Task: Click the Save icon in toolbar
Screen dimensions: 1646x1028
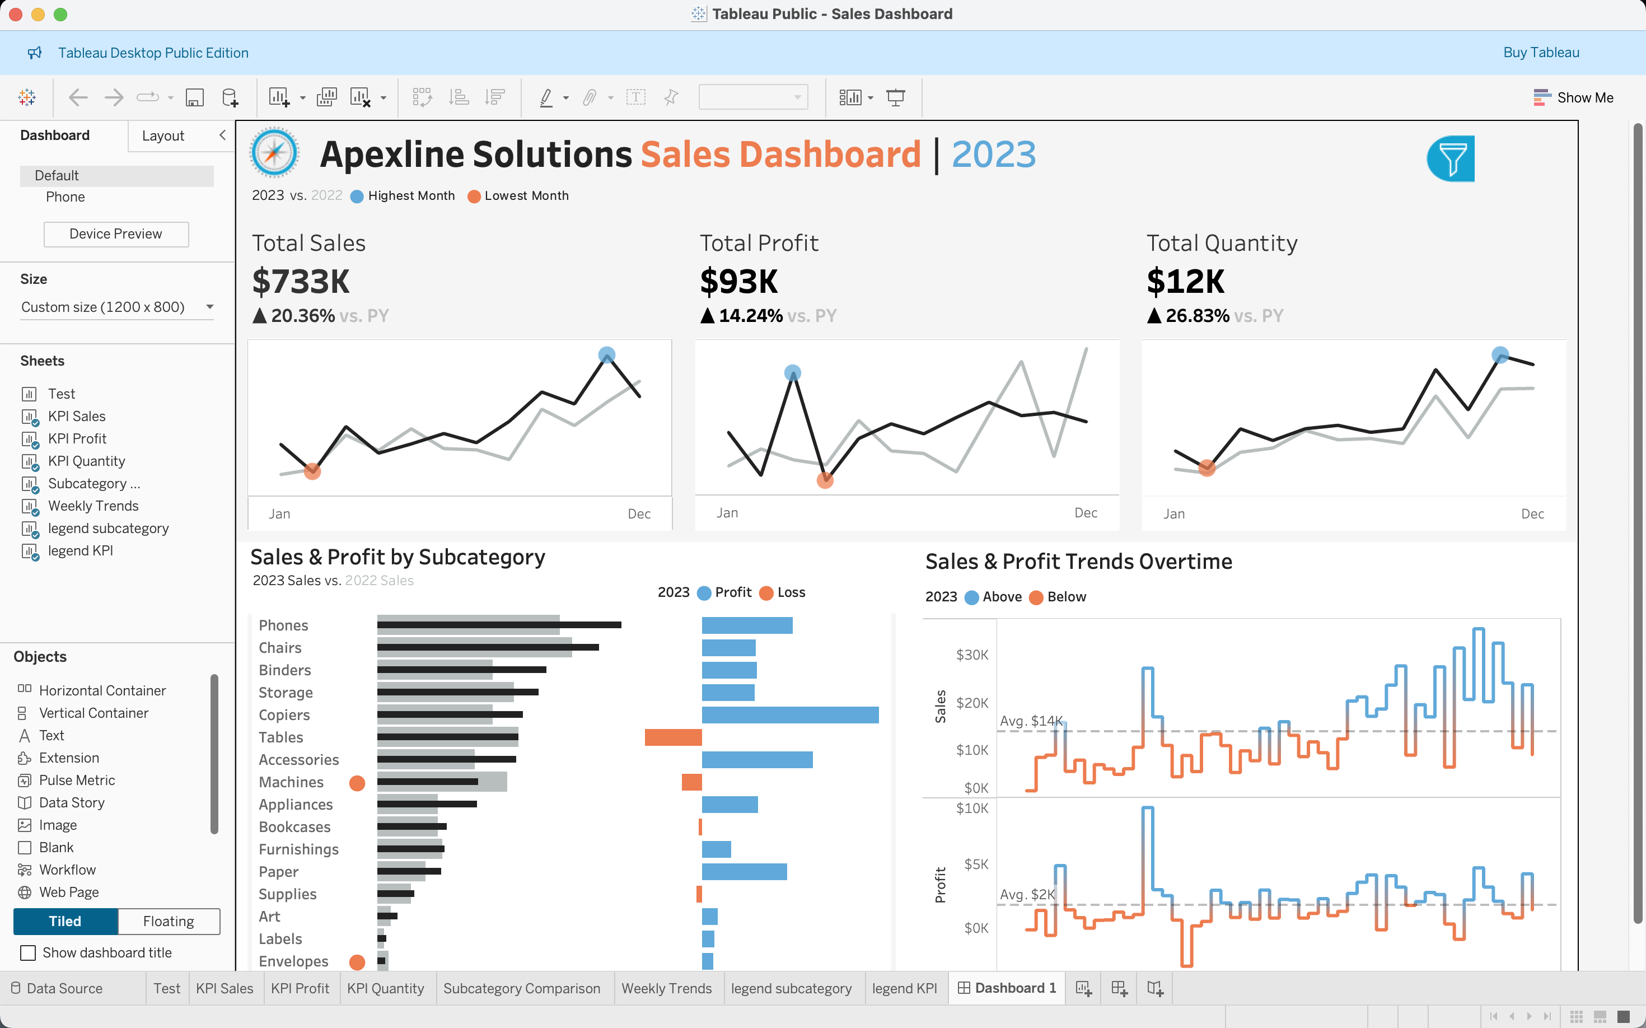Action: click(194, 97)
